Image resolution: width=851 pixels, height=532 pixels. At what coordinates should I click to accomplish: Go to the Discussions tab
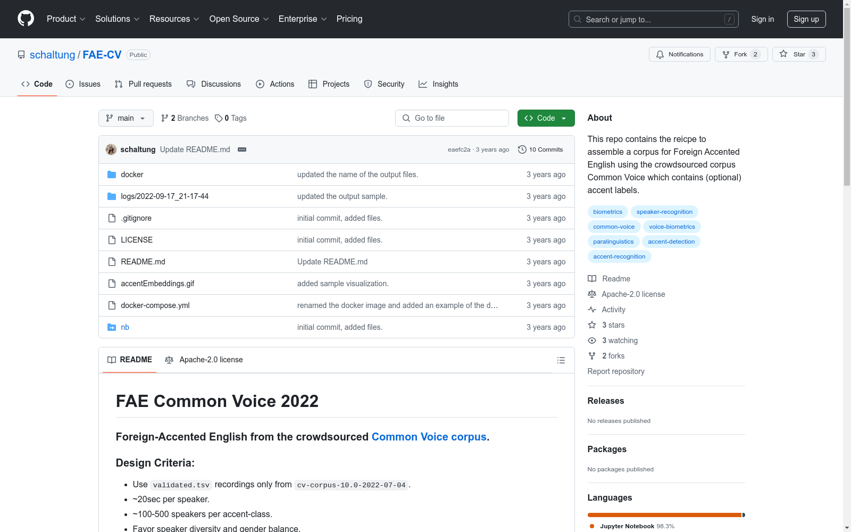tap(214, 84)
